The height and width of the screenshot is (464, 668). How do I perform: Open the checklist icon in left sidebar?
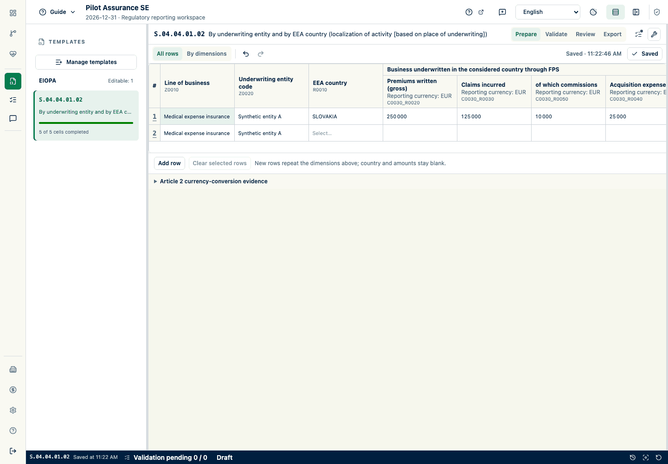[13, 100]
